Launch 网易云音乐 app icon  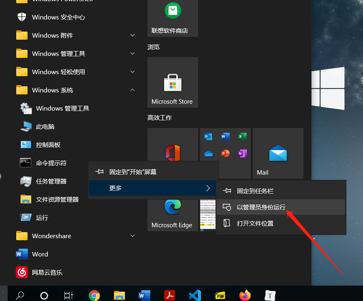pyautogui.click(x=22, y=272)
